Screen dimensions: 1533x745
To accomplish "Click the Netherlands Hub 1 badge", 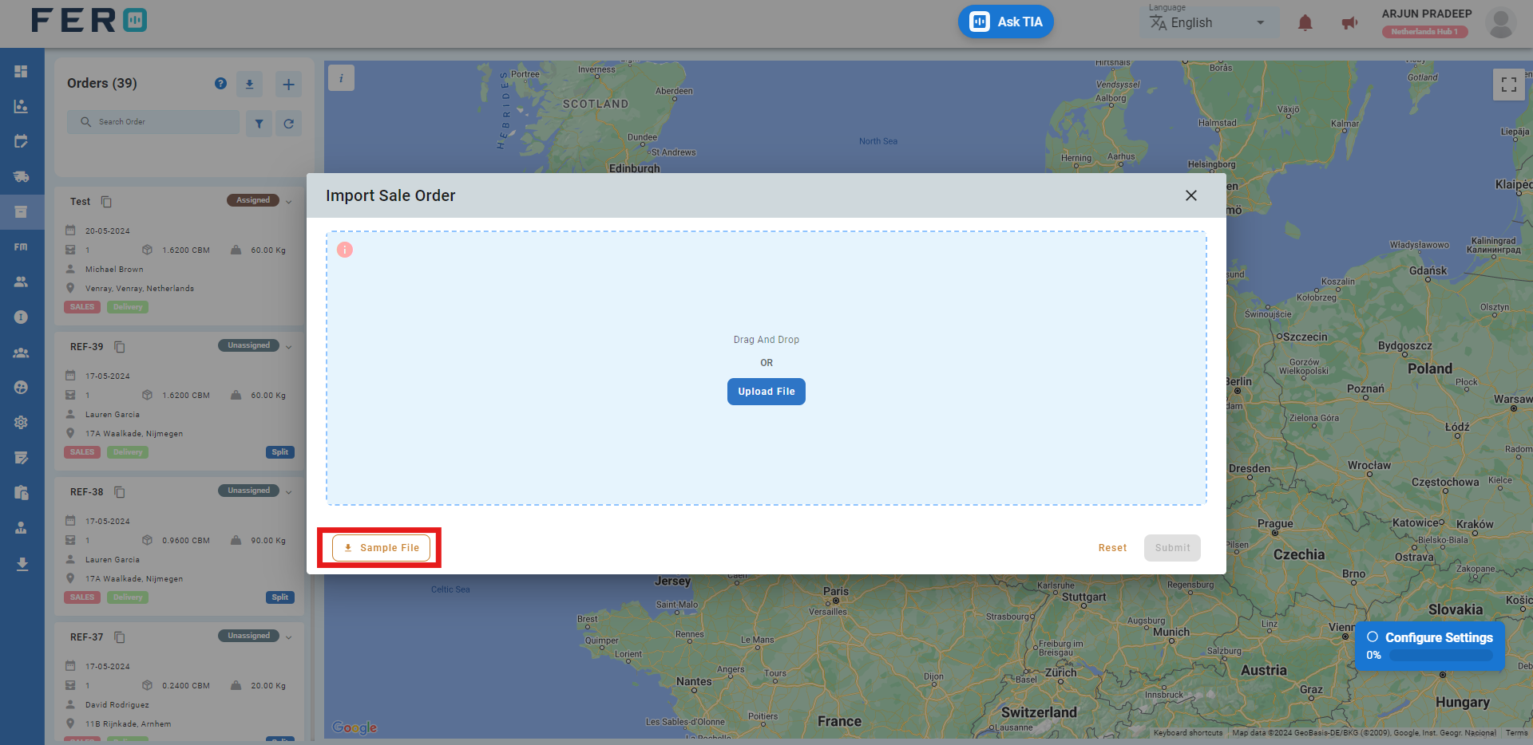I will click(1424, 32).
